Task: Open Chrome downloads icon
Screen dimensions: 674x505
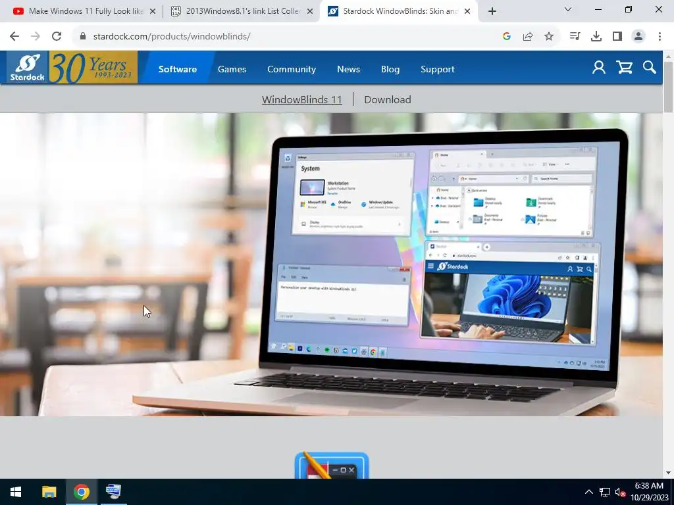Action: (x=596, y=37)
